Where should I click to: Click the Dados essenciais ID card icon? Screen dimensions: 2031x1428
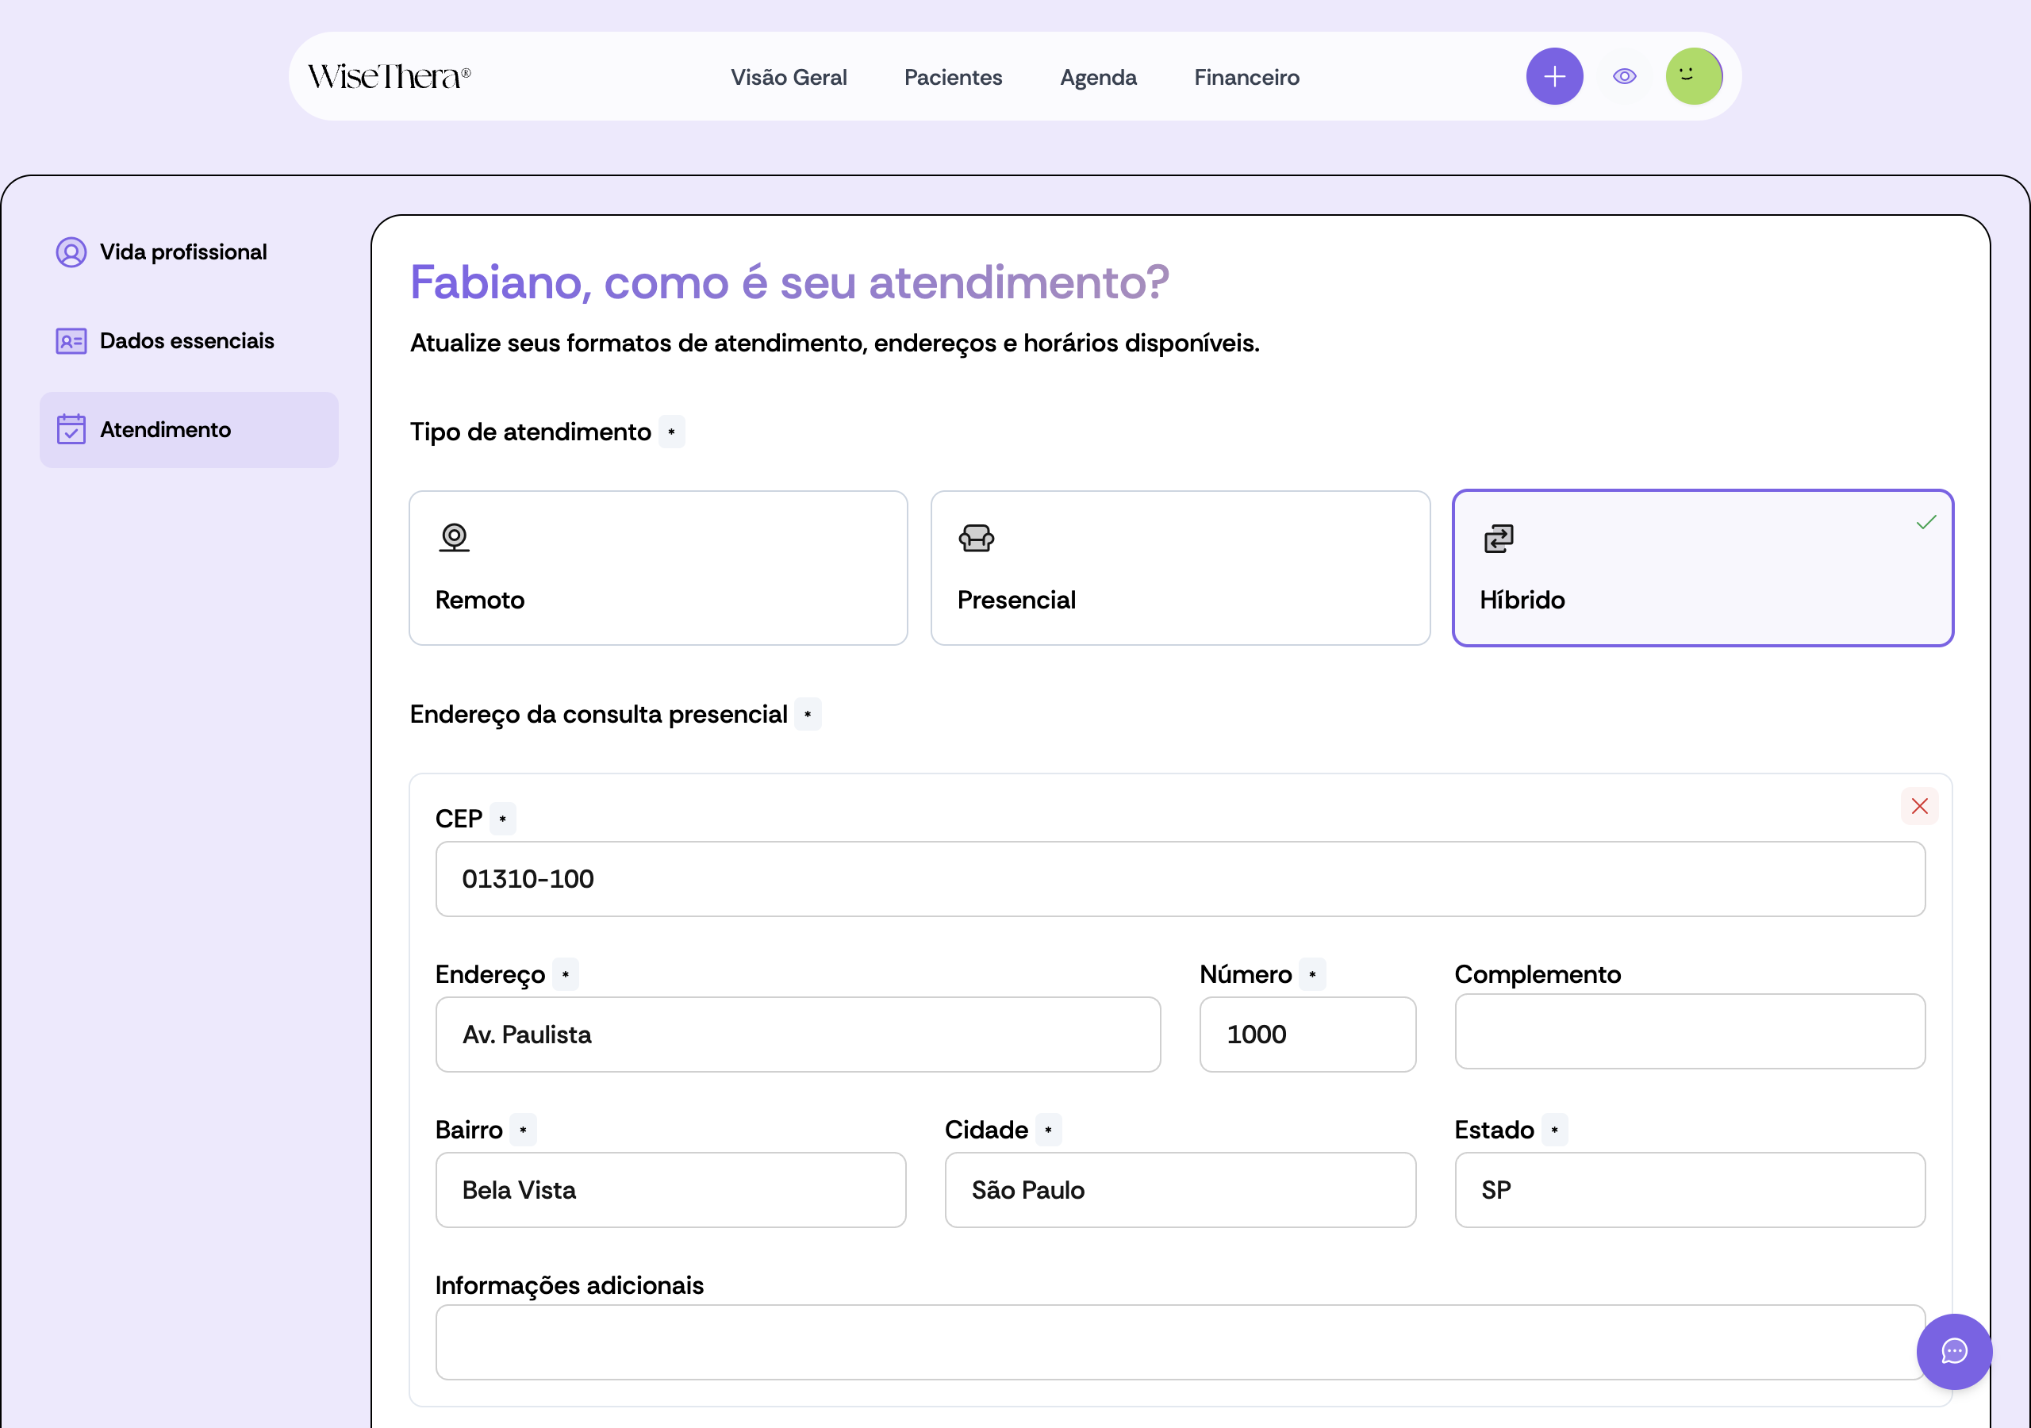click(71, 340)
